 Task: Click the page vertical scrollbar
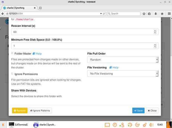tap(171, 69)
